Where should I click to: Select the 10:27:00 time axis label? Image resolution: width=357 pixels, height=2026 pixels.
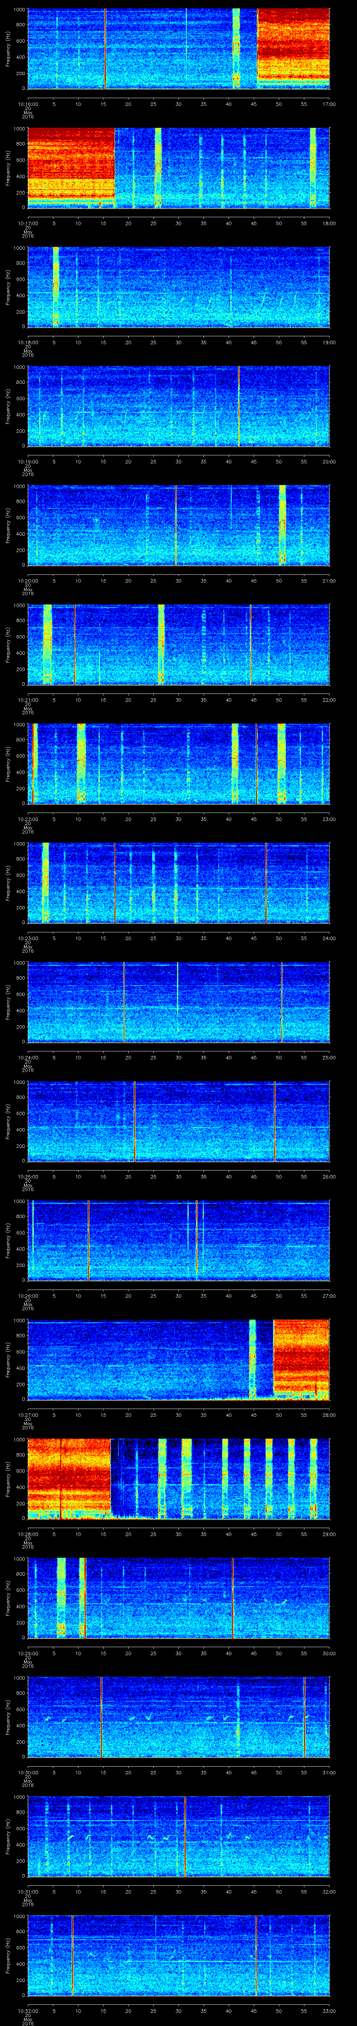tap(28, 1414)
